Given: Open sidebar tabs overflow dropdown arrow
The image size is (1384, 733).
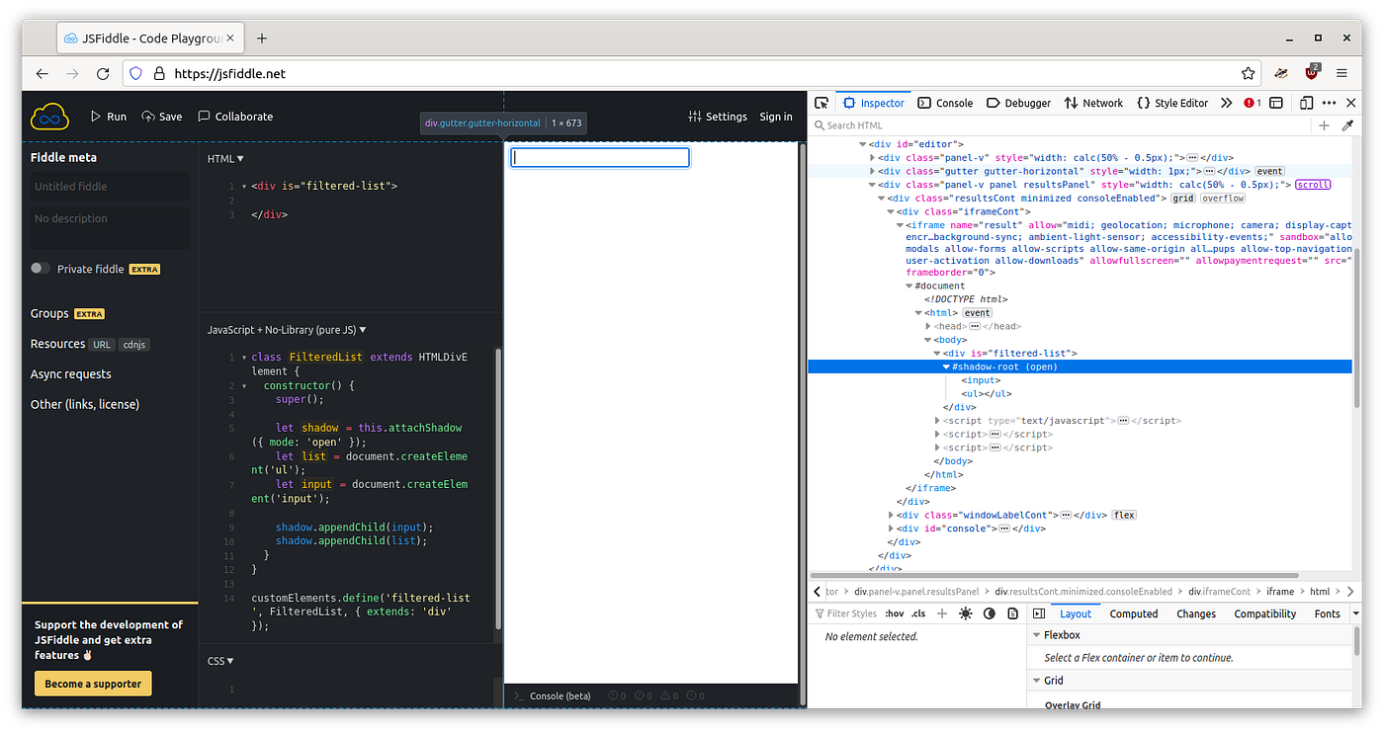Looking at the screenshot, I should (x=1355, y=613).
